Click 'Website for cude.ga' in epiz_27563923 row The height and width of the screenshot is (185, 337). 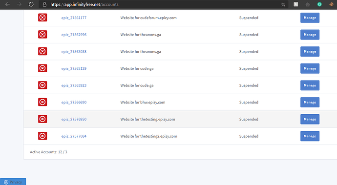(x=137, y=85)
